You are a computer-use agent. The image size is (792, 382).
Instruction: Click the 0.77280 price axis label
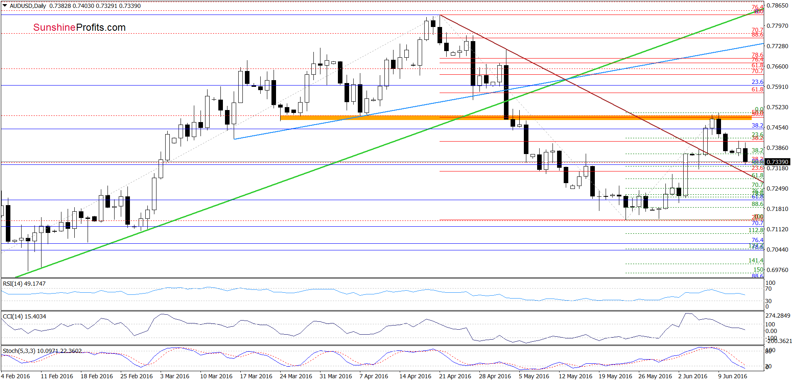tap(777, 46)
